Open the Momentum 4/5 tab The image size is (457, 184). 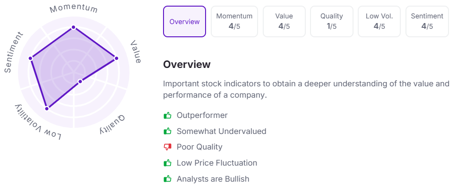tap(234, 22)
